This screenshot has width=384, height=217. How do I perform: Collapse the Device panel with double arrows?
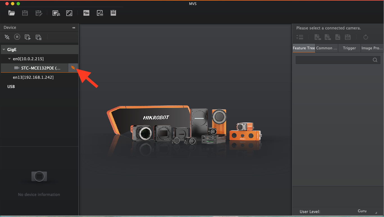[x=74, y=28]
